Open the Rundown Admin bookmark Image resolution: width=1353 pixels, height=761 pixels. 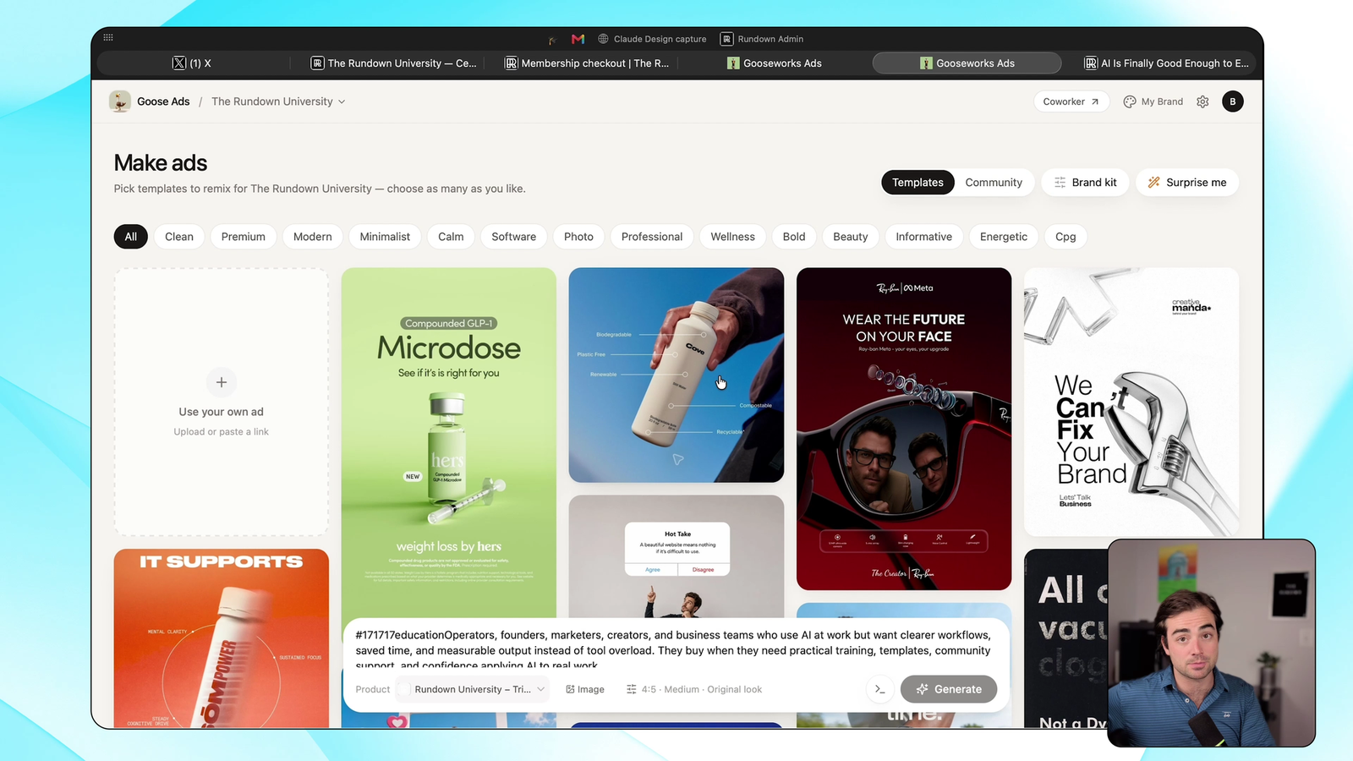(762, 39)
